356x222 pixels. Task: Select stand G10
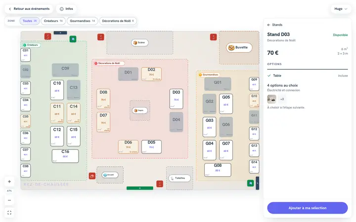[x=254, y=101]
